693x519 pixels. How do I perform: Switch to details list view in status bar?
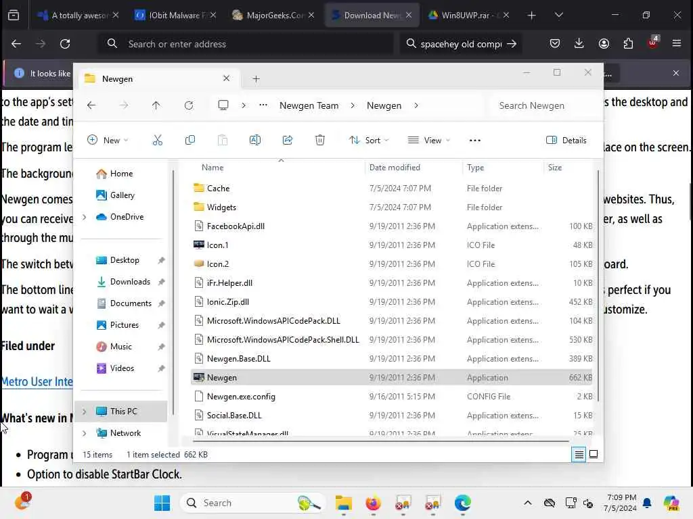[579, 455]
